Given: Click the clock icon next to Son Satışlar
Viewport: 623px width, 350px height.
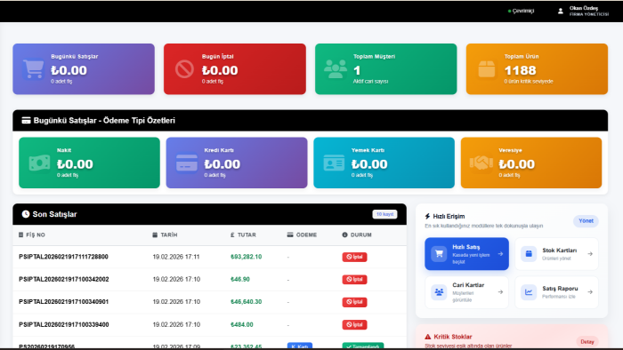Looking at the screenshot, I should coord(26,214).
